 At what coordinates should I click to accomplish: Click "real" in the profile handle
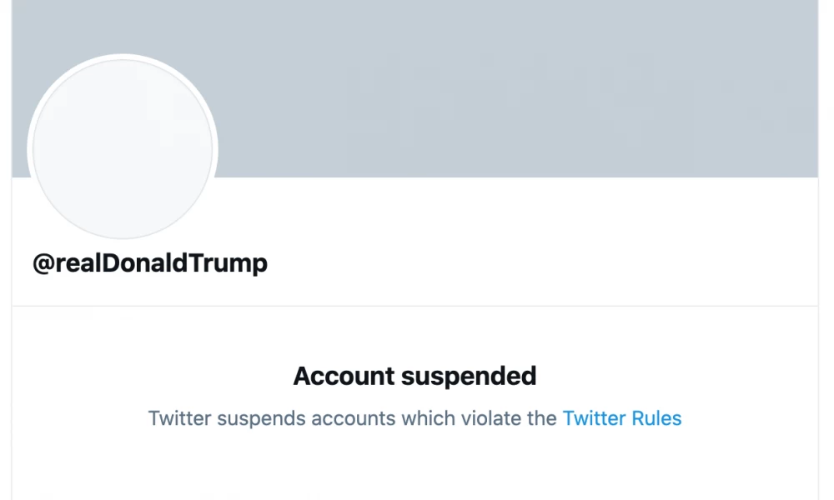click(77, 263)
